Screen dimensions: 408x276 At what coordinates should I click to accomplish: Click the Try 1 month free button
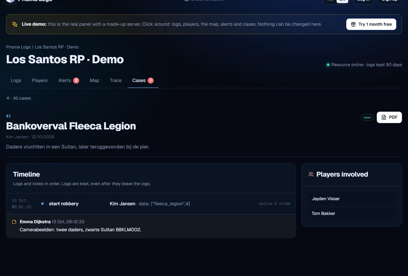pos(371,24)
